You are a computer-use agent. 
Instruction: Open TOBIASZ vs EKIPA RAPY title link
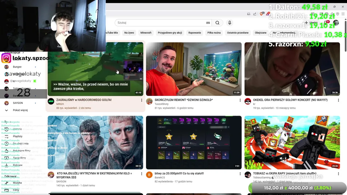pyautogui.click(x=285, y=174)
